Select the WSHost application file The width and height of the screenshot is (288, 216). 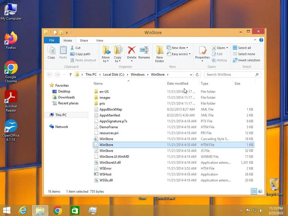105,174
